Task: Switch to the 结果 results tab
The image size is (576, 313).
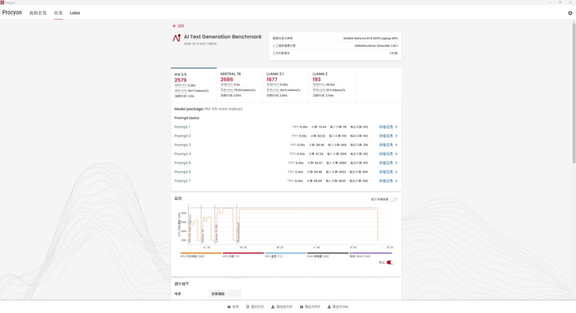Action: [59, 13]
